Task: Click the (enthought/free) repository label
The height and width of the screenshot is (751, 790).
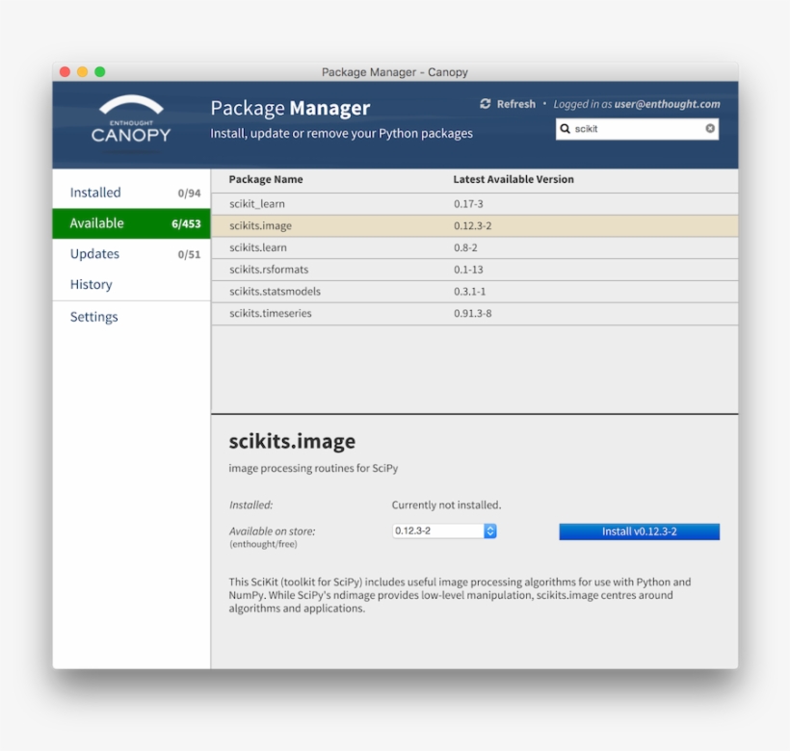Action: (x=263, y=544)
